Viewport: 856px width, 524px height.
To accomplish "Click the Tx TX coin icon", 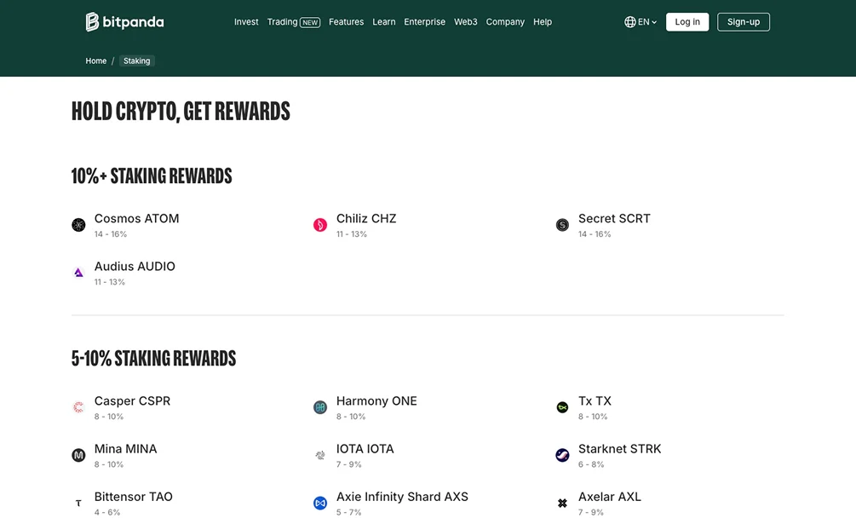I will pyautogui.click(x=562, y=407).
